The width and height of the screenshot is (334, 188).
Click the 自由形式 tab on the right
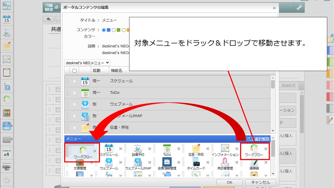[288, 86]
